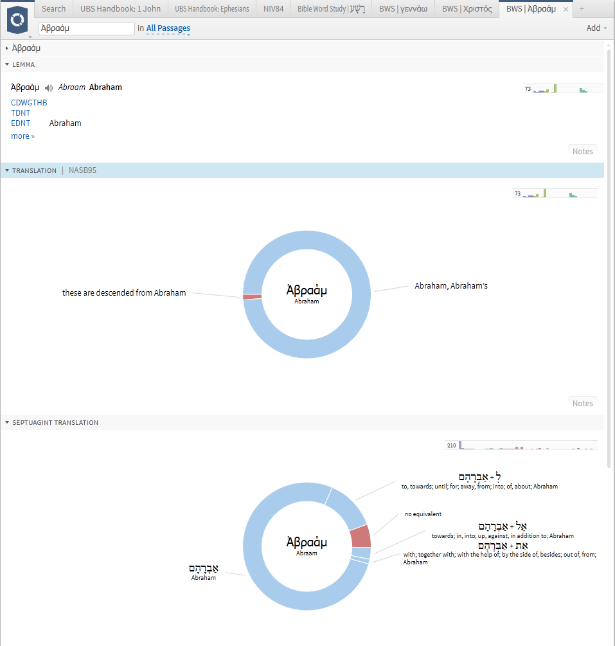Click 'these are descended from Abraham' label
615x646 pixels.
point(124,293)
